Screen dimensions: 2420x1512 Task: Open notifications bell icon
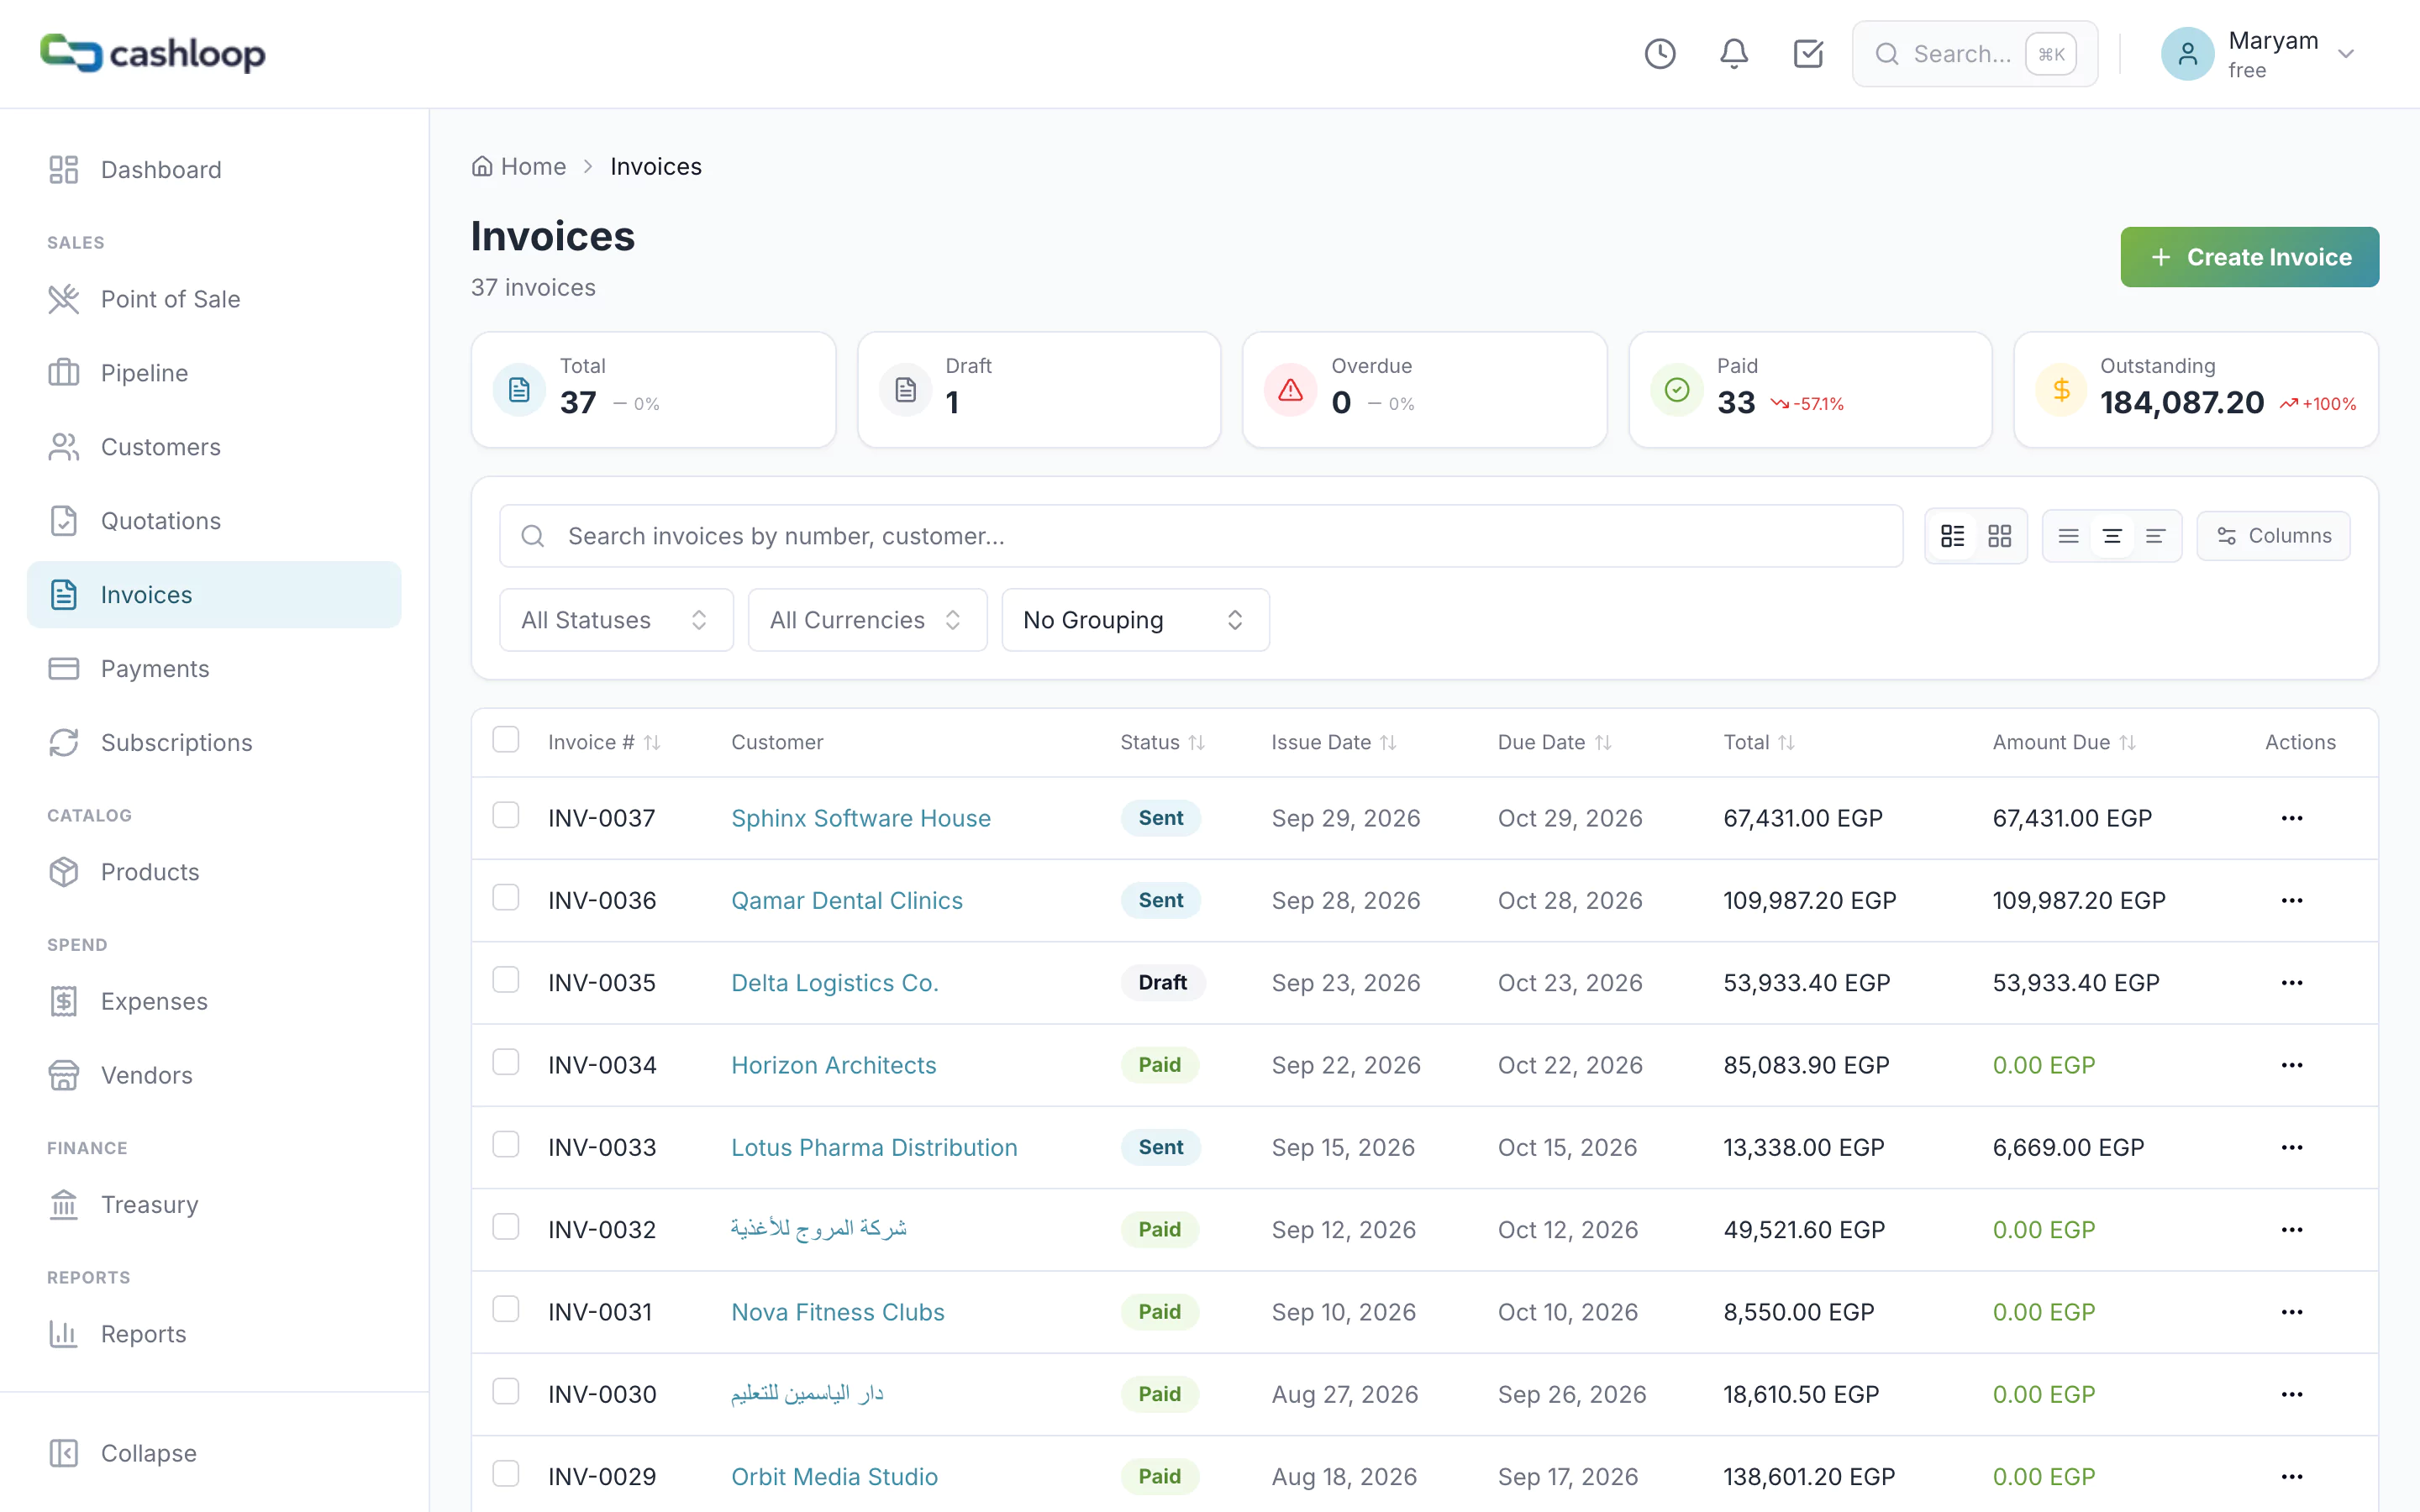(1734, 54)
